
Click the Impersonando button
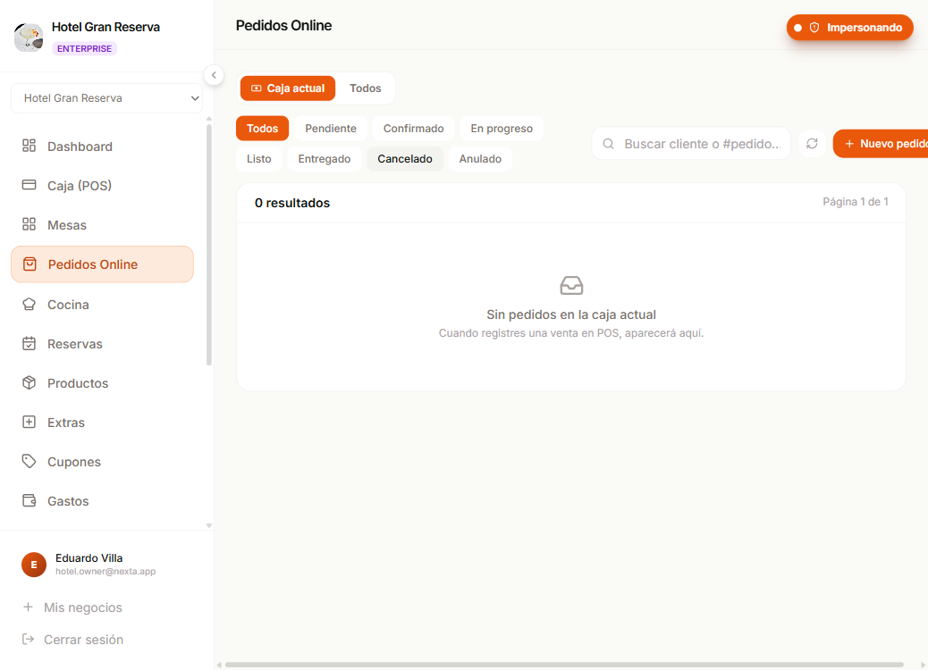pyautogui.click(x=850, y=27)
